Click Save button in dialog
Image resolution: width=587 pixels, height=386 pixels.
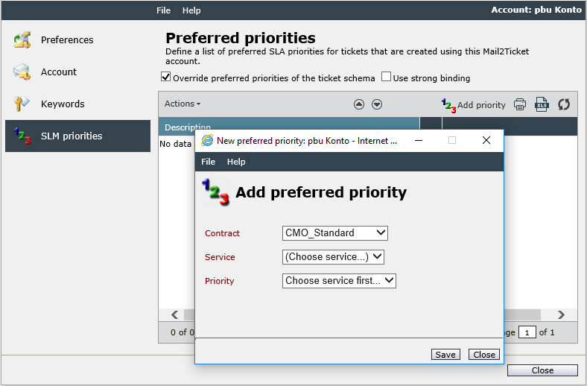pyautogui.click(x=445, y=355)
